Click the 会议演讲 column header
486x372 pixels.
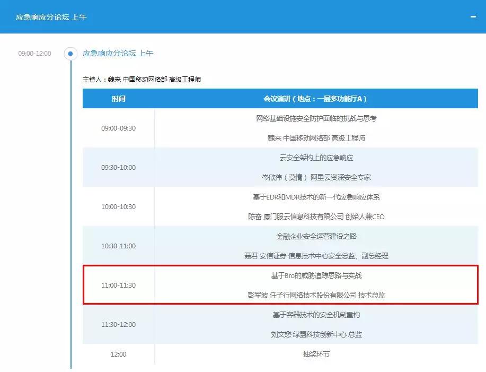[316, 99]
